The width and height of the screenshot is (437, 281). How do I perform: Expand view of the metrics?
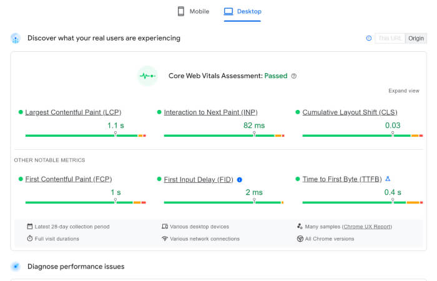coord(403,91)
